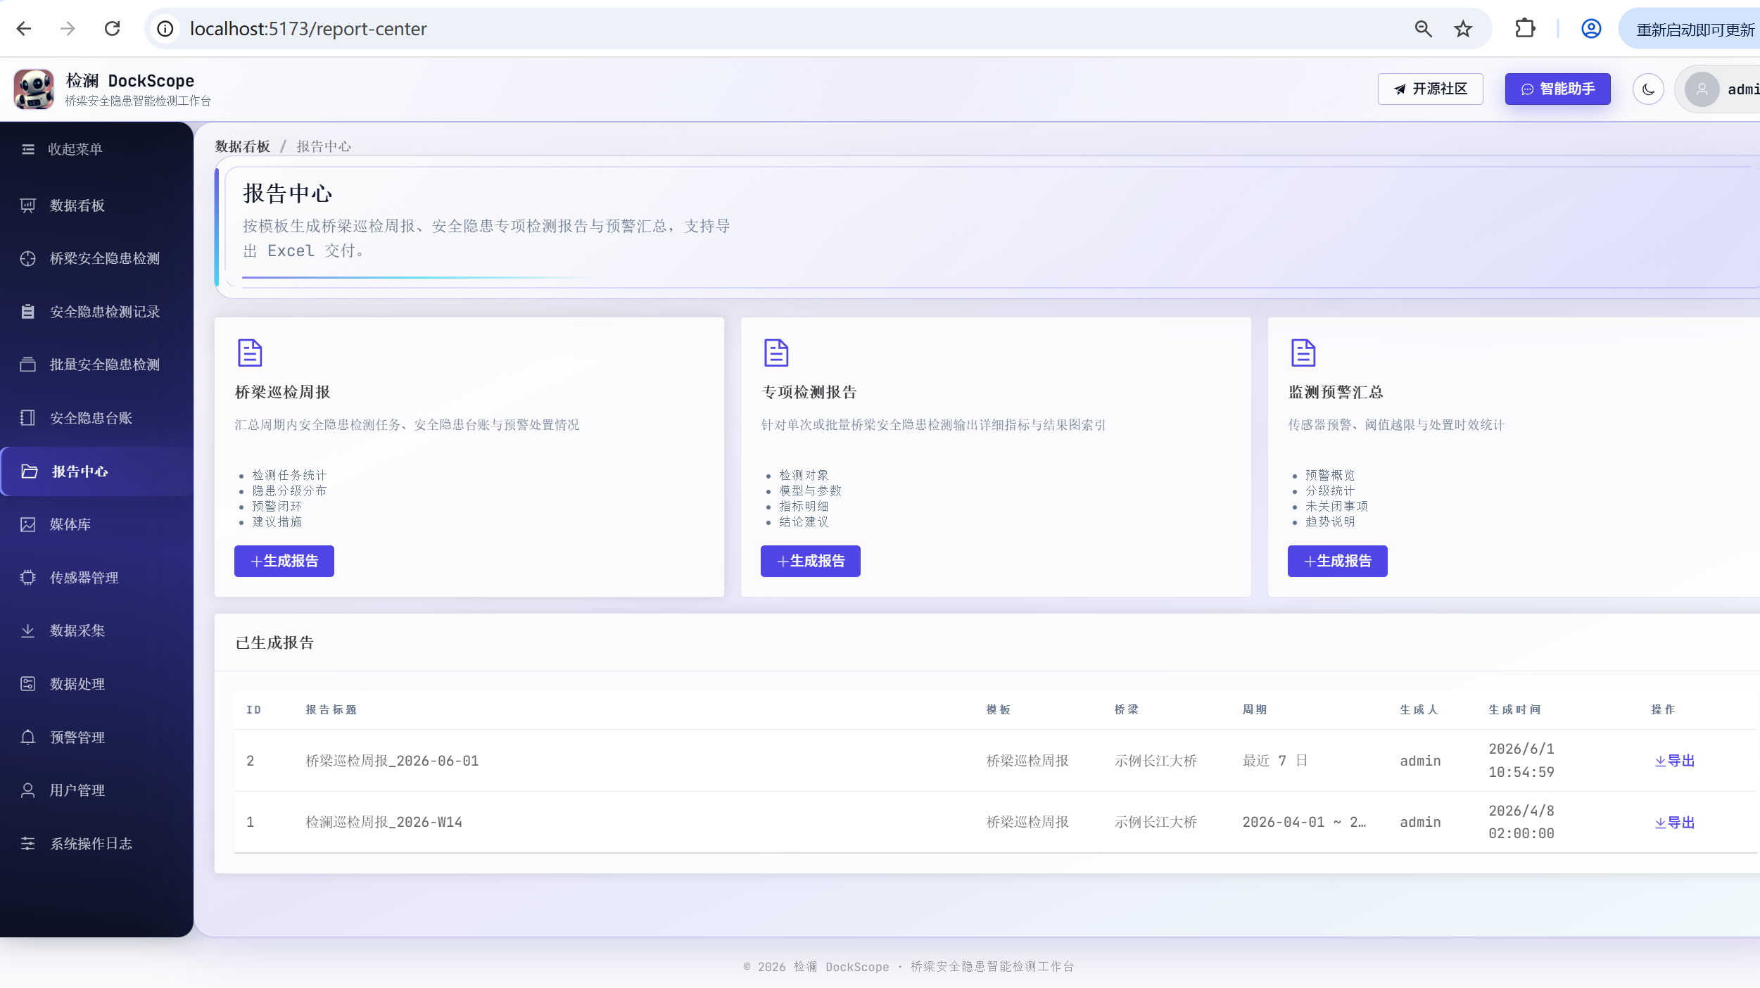The image size is (1760, 988).
Task: Open the admin user avatar menu
Action: click(1702, 89)
